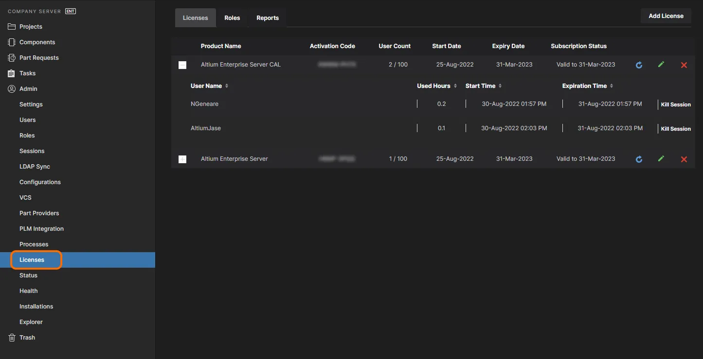This screenshot has height=359, width=703.
Task: Select PLM Integration in sidebar
Action: click(x=42, y=229)
